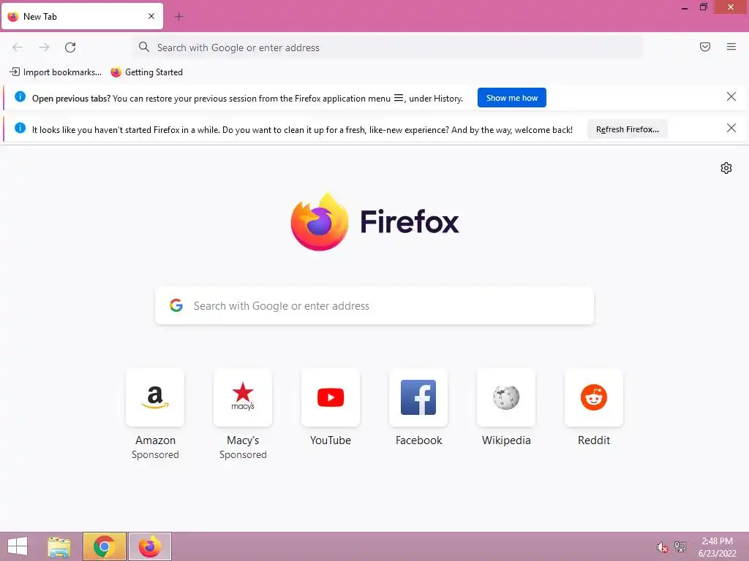Image resolution: width=749 pixels, height=561 pixels.
Task: Open the Windows Start button
Action: tap(18, 546)
